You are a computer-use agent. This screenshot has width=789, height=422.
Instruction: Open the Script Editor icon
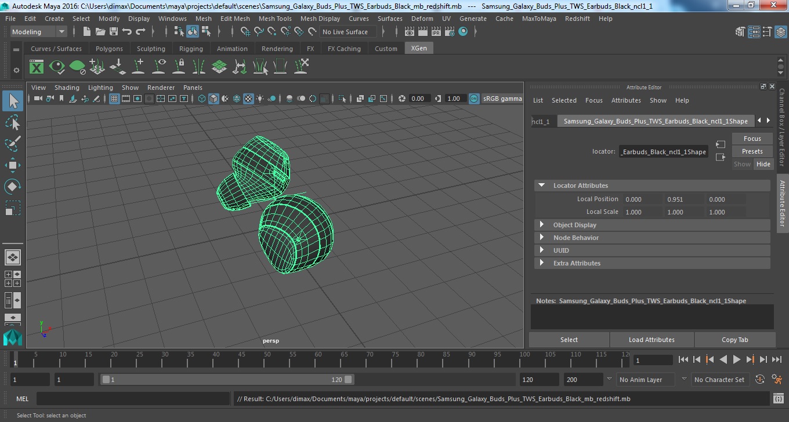click(x=779, y=399)
